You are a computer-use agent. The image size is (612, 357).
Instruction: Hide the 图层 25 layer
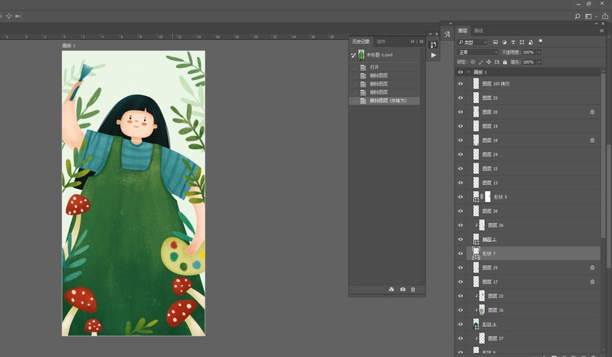pos(460,98)
